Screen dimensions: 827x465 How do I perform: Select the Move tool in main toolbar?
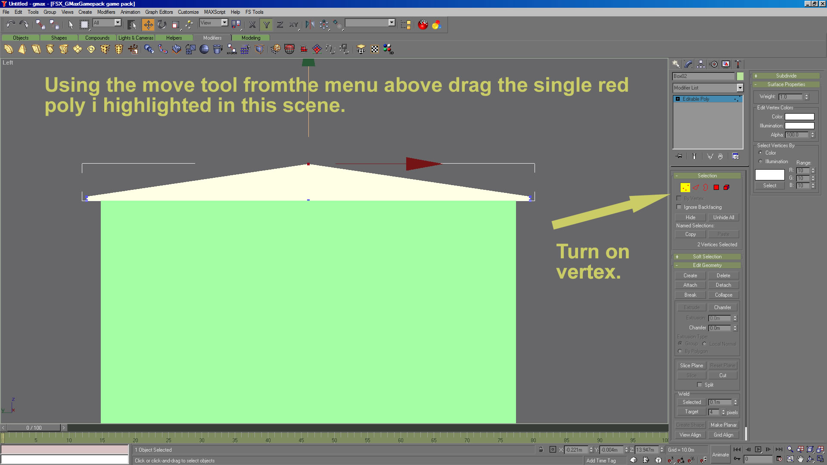click(x=148, y=25)
